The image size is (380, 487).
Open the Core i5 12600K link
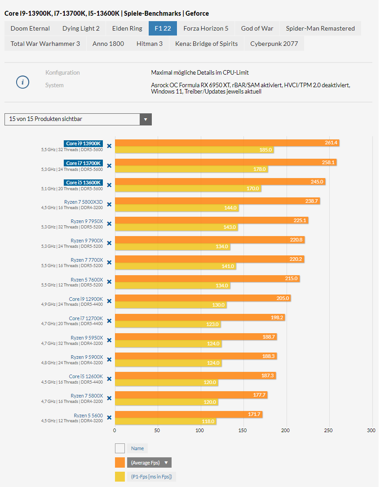click(x=86, y=376)
